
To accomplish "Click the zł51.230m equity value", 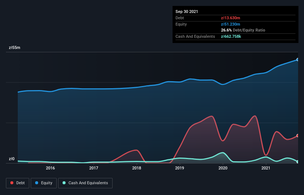I will 231,24.
